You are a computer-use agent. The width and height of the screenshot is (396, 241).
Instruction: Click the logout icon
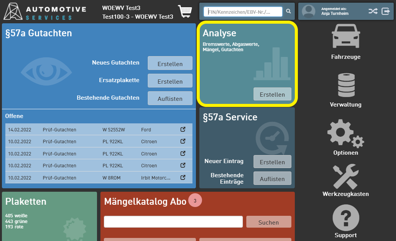click(x=386, y=11)
